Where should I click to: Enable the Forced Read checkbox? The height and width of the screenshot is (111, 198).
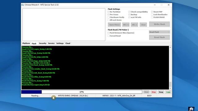108,36
